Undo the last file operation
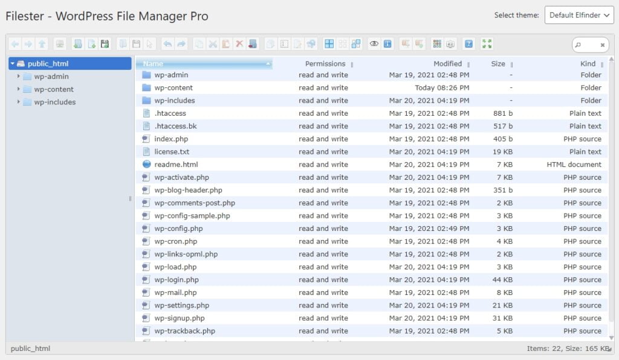This screenshot has width=619, height=360. click(x=167, y=44)
